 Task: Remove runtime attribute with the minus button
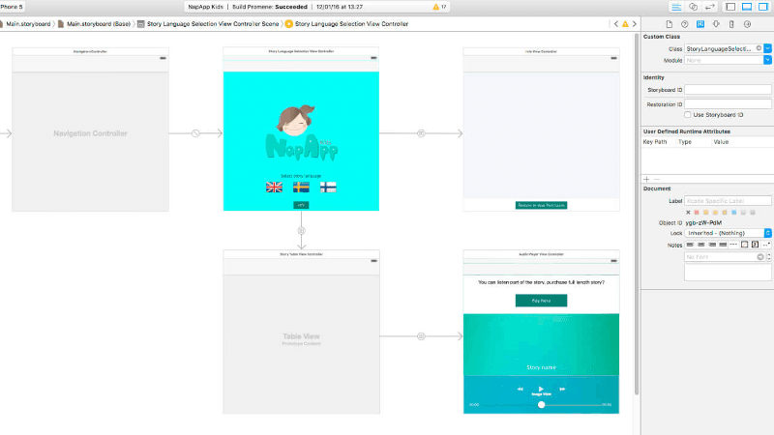click(x=657, y=179)
